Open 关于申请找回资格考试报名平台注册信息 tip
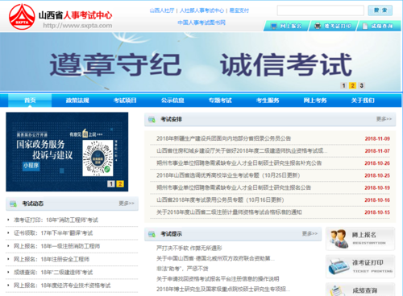Viewport: 403px width, 296px height. (x=218, y=279)
